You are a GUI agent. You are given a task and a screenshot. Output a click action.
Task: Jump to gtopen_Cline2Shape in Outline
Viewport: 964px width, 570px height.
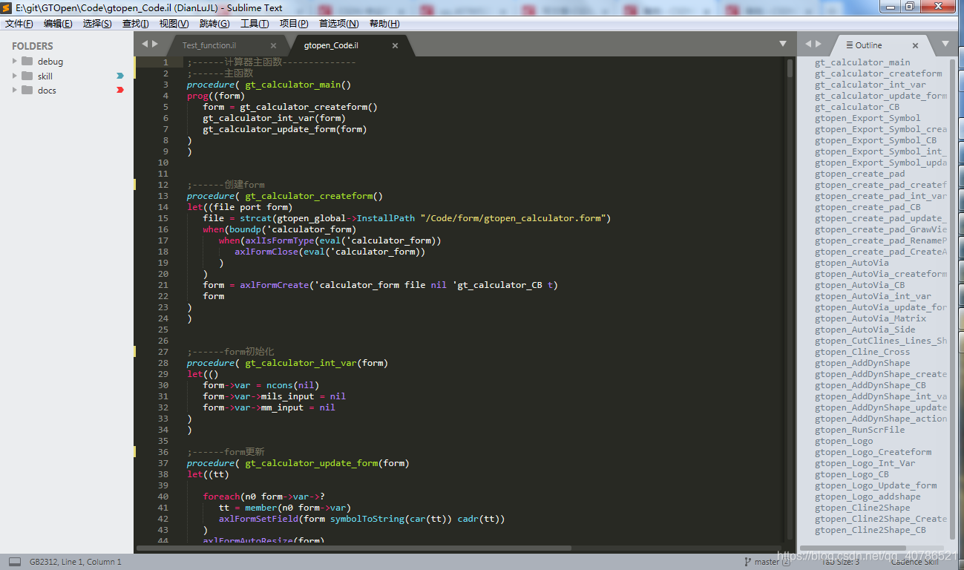coord(862,508)
